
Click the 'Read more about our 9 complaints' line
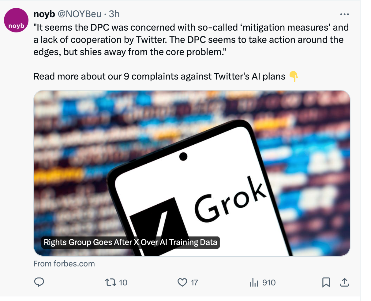coord(159,76)
